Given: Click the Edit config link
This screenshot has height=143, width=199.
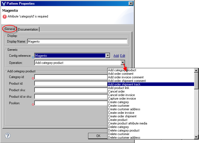Looking at the screenshot, I should click(x=123, y=56).
